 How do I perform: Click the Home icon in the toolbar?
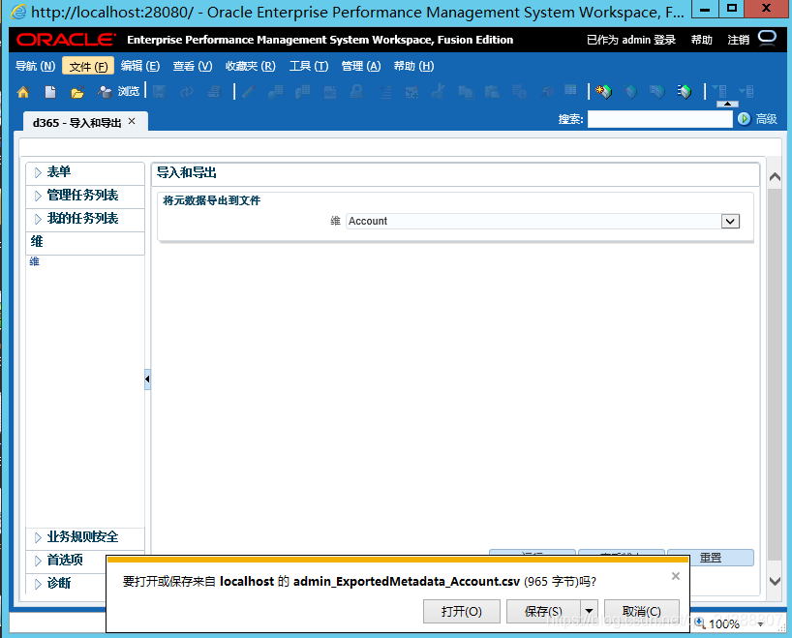(22, 92)
